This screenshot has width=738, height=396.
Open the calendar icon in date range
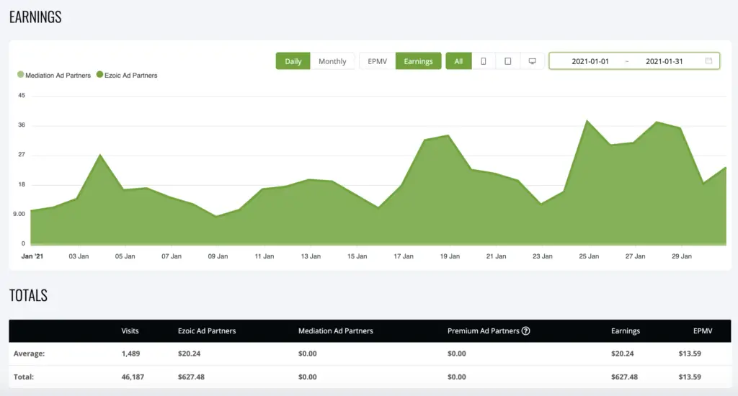click(x=709, y=60)
